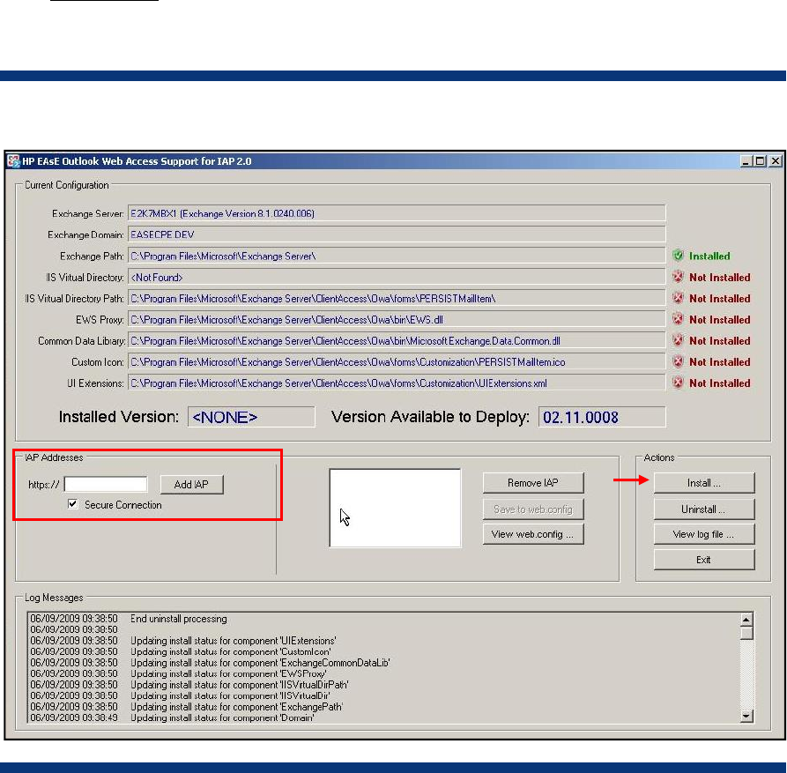Viewport: 787px width, 773px height.
Task: Click the IAP addresses list box
Action: tap(395, 508)
